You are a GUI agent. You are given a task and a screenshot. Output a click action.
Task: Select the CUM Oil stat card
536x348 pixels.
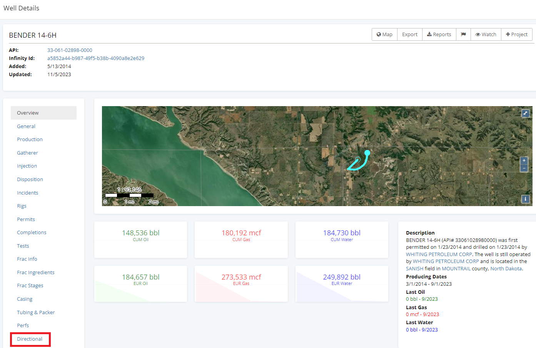click(140, 235)
